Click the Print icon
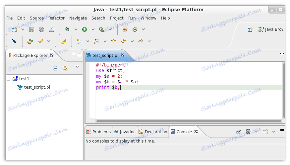 (x=52, y=29)
